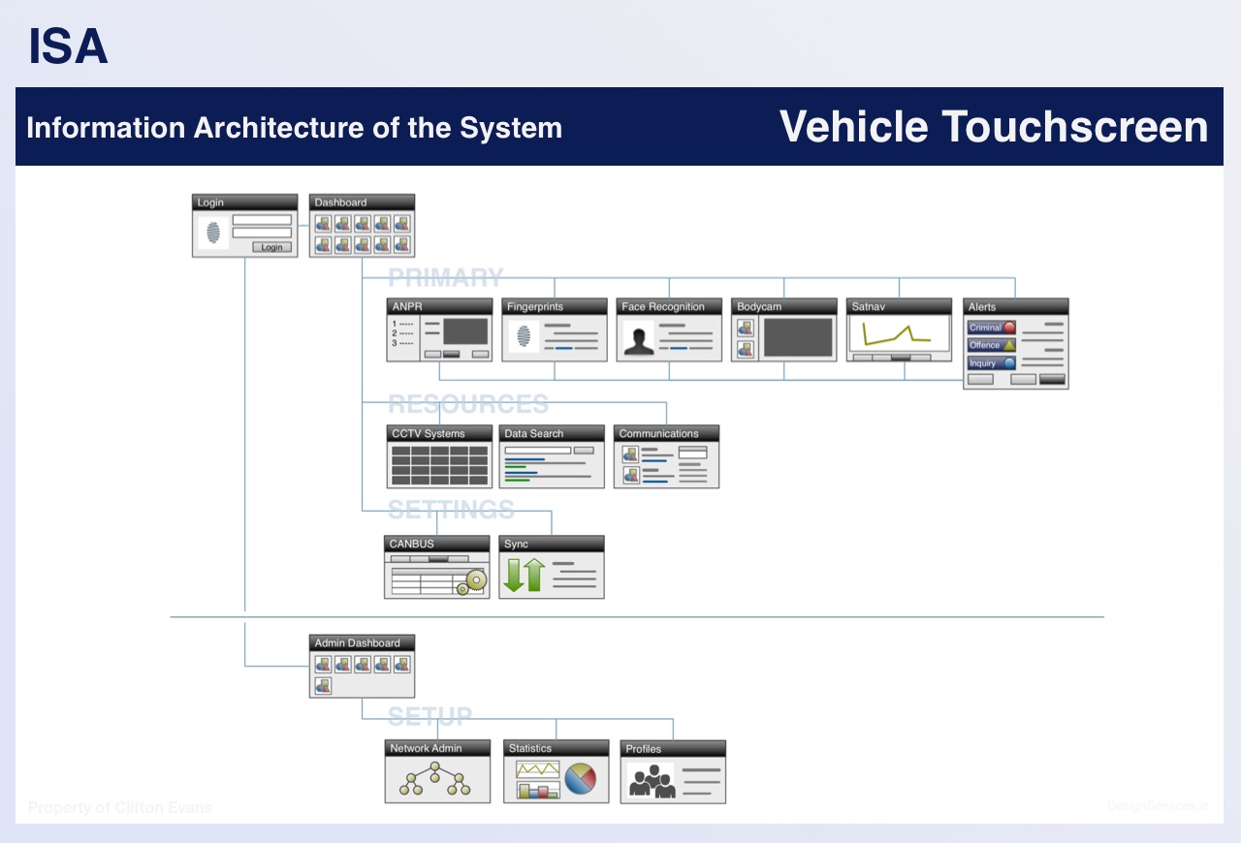Click the fingerprint icon in the Login panel
Image resolution: width=1241 pixels, height=843 pixels.
(x=213, y=233)
